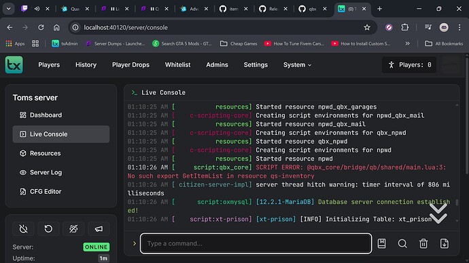Open the browser home page
Screen dimensions: 469x263
coord(56,27)
